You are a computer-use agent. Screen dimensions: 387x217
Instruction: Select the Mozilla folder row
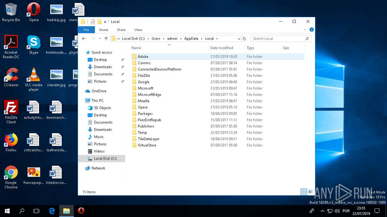point(217,101)
